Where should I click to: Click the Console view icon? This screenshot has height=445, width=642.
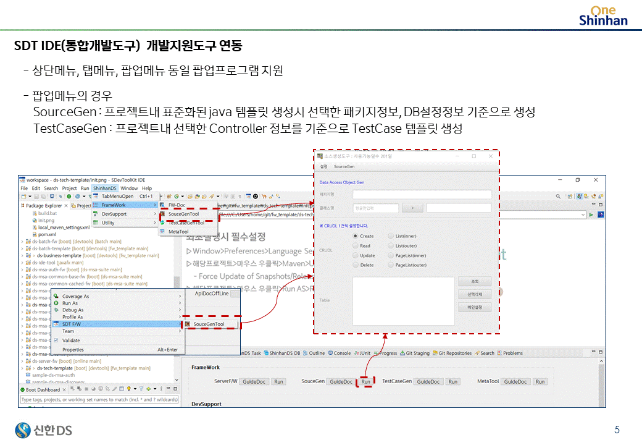(330, 353)
